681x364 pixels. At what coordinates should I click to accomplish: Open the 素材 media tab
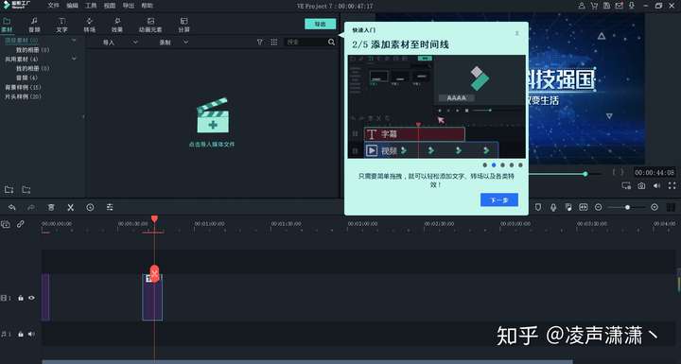click(7, 25)
